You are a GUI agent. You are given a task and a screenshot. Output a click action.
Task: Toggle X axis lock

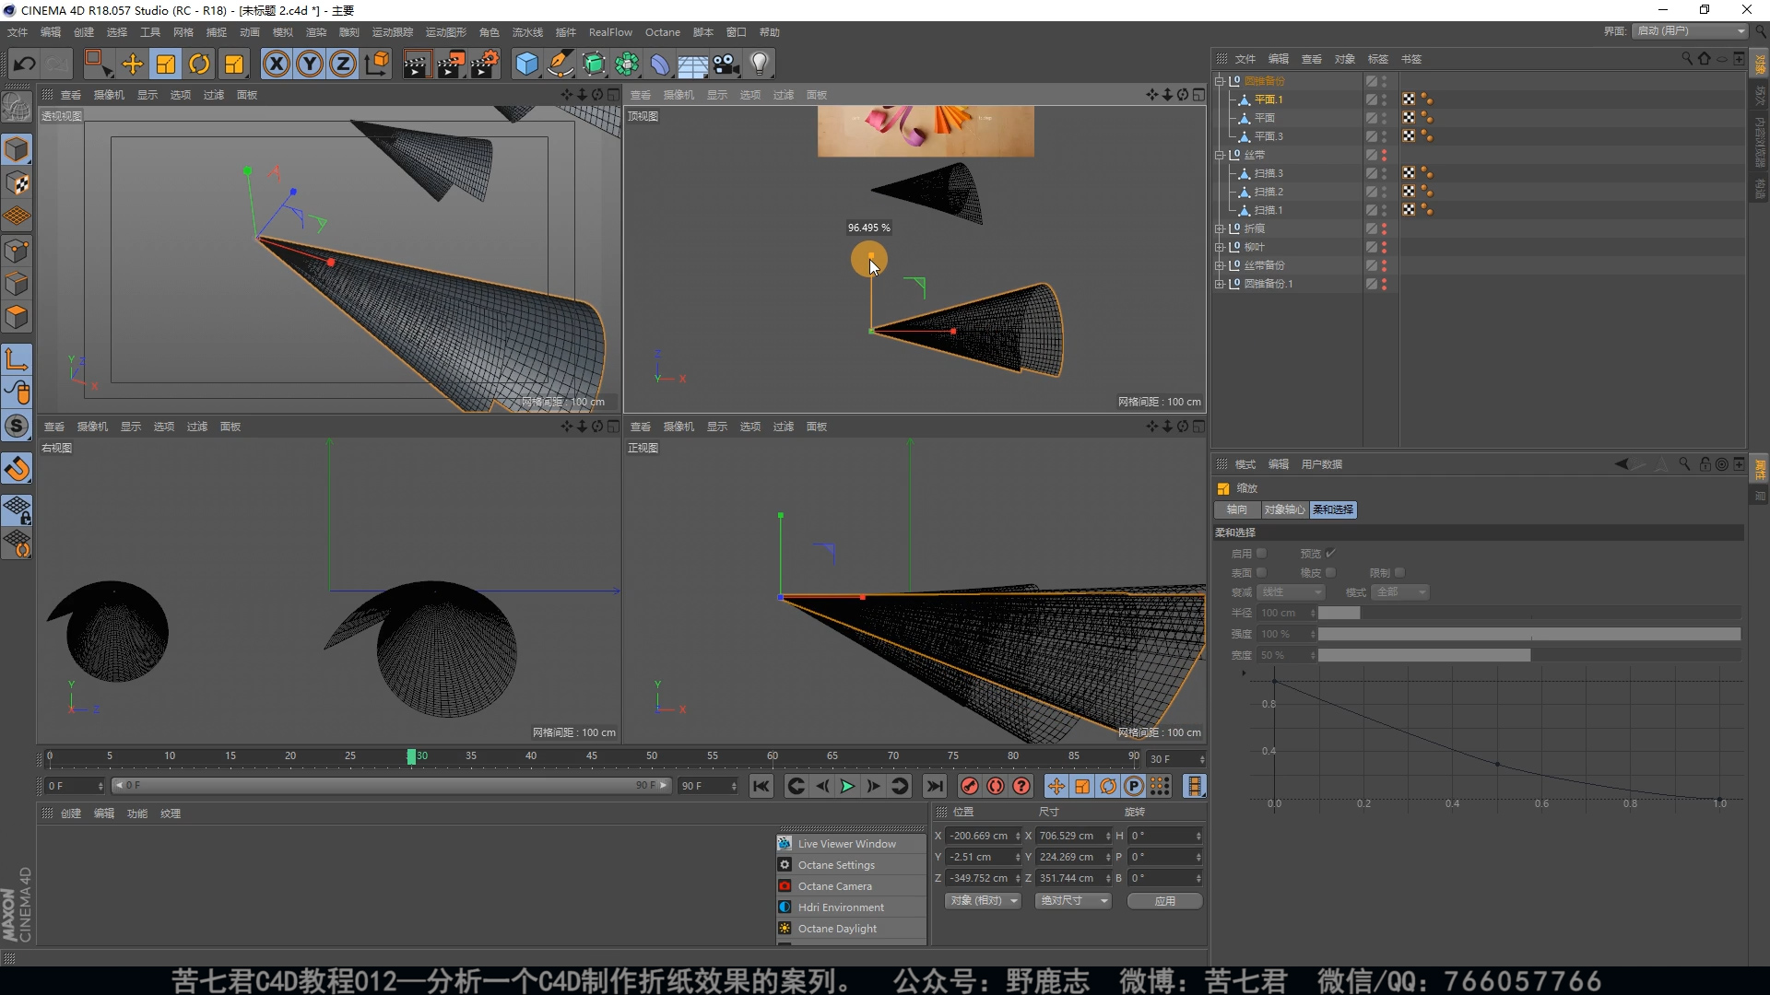(x=277, y=64)
